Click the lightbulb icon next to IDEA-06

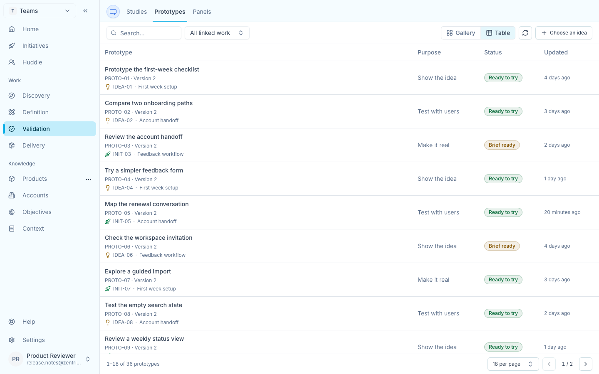[x=108, y=255]
